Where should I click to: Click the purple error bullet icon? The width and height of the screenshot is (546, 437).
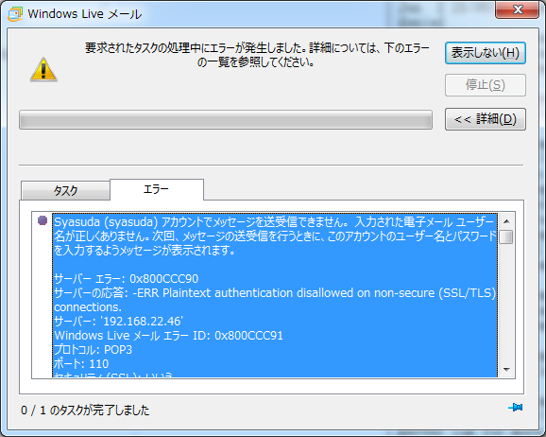click(43, 220)
